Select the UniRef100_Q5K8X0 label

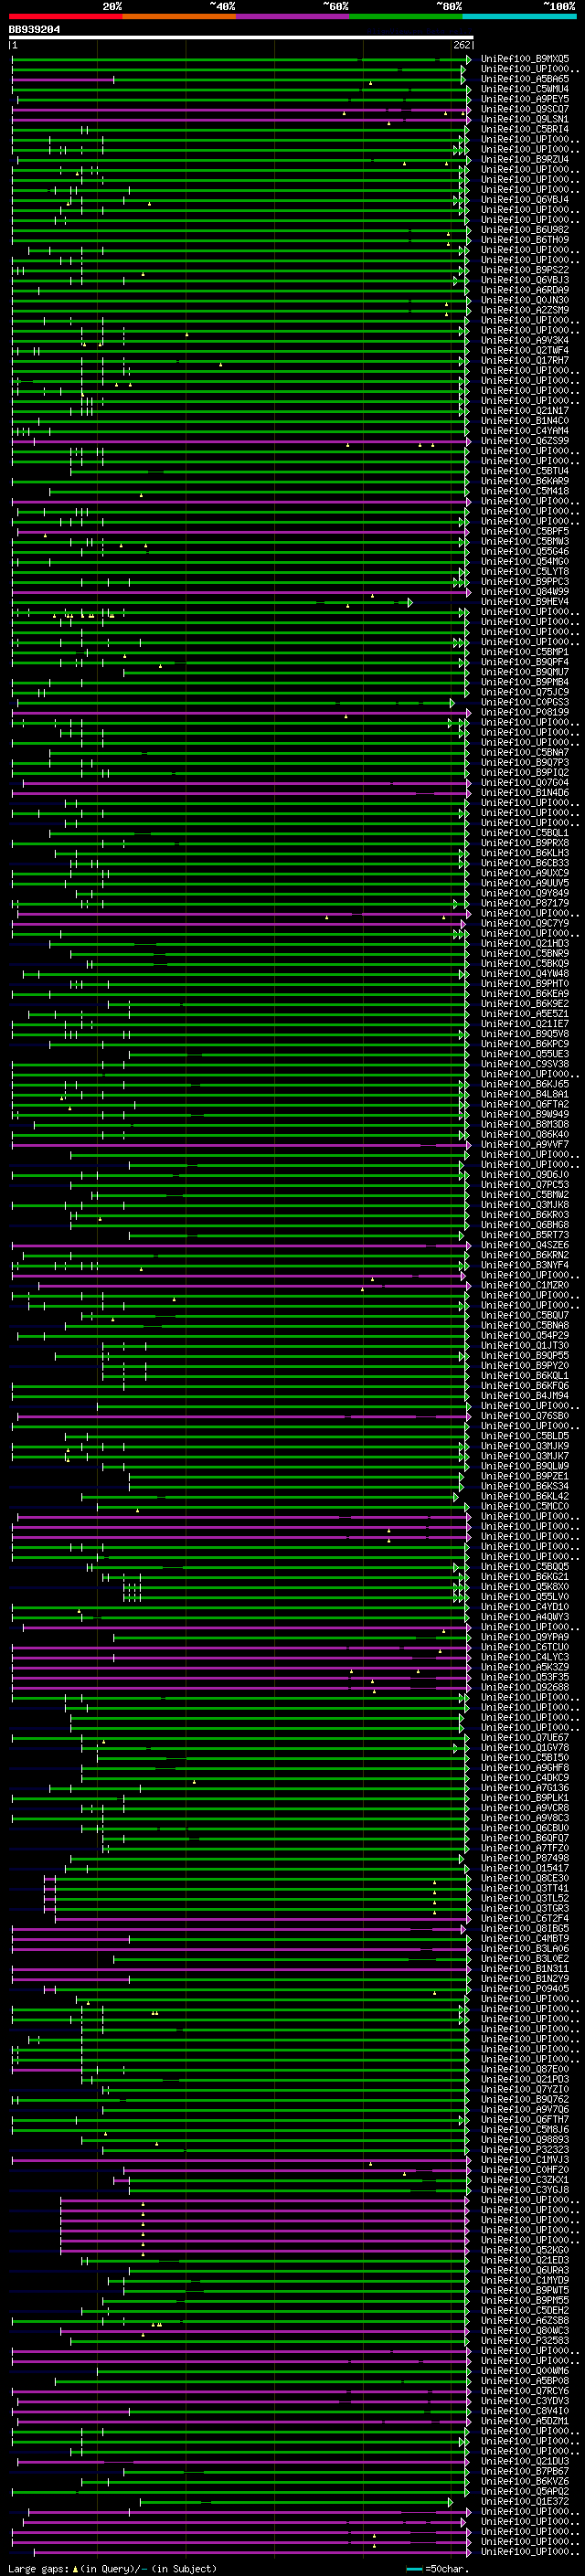[525, 1587]
